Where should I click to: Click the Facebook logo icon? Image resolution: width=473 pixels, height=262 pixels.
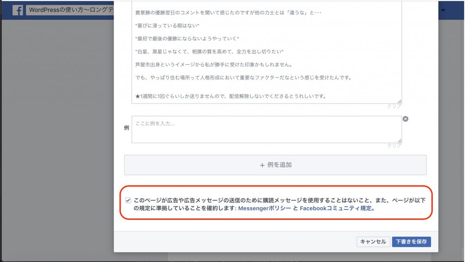[18, 10]
